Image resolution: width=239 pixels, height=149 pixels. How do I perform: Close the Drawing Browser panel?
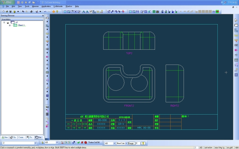(x=43, y=16)
